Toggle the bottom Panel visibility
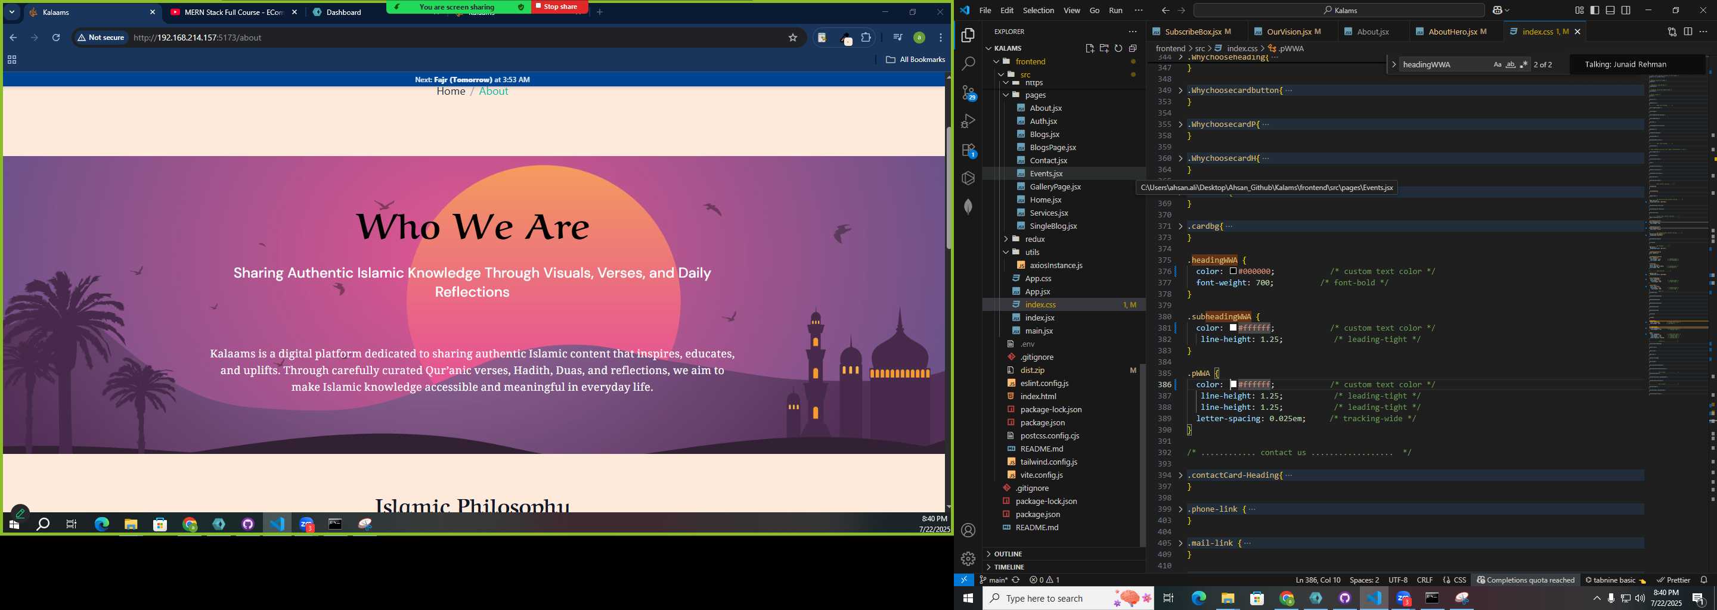The height and width of the screenshot is (610, 1717). [x=1610, y=10]
